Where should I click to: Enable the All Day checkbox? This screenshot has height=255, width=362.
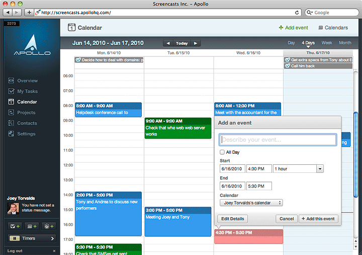tap(222, 152)
